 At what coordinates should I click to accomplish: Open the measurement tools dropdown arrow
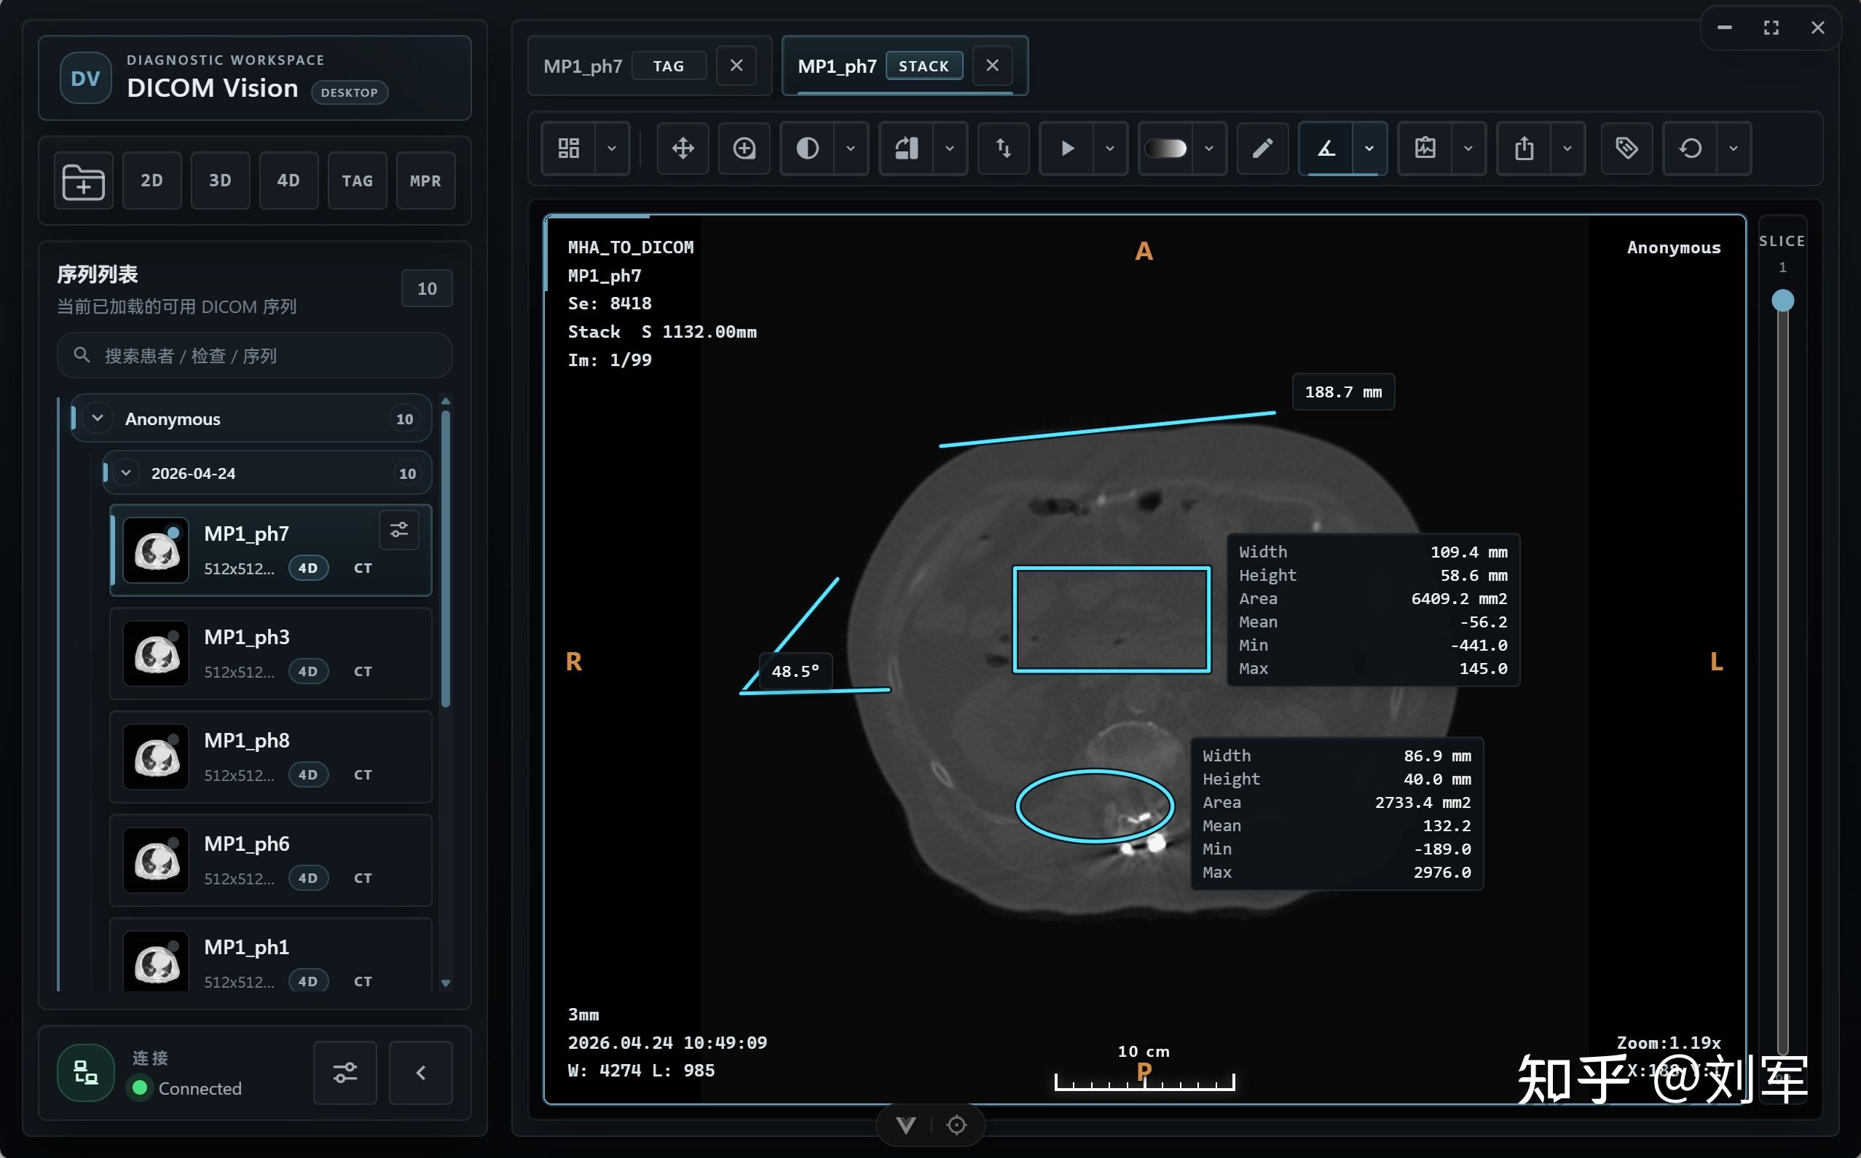pos(1369,148)
